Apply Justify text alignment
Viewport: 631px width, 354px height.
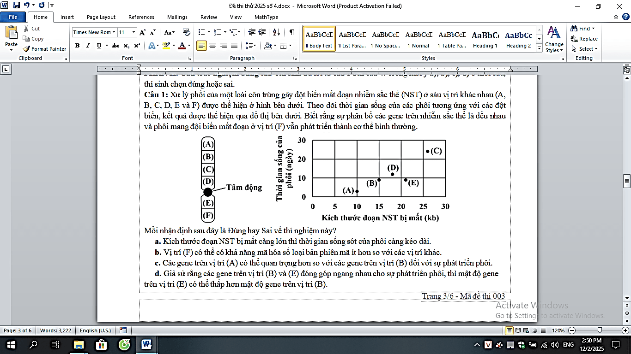click(235, 46)
